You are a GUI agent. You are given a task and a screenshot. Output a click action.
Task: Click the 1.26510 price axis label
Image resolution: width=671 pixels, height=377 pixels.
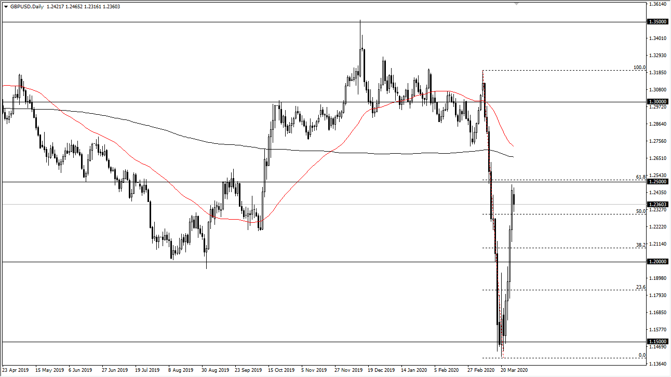(x=658, y=158)
